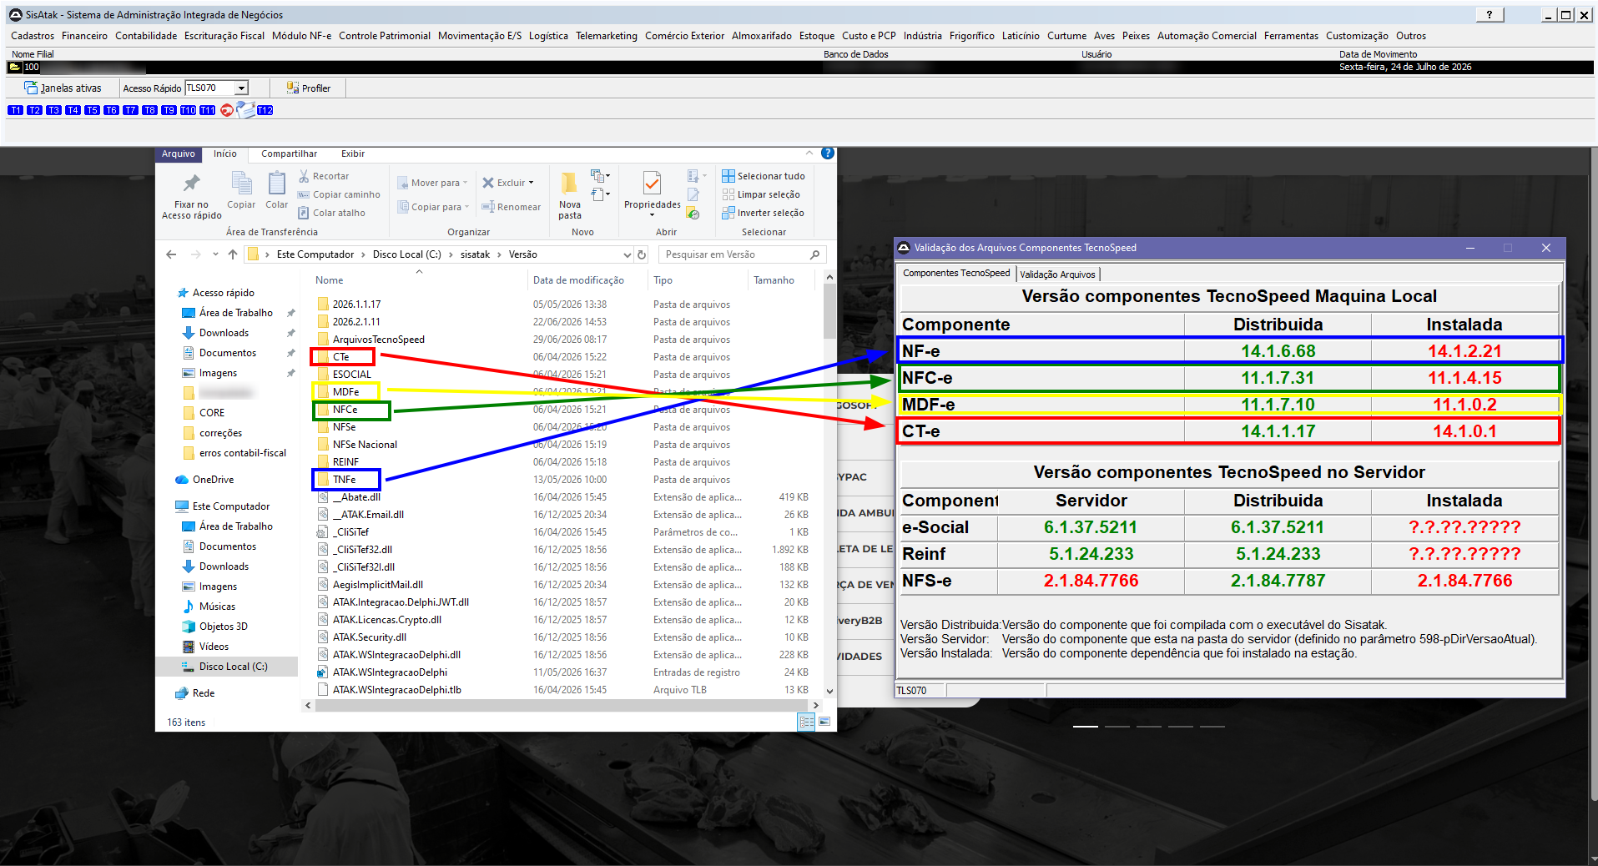Click Selecionar tudo in the ribbon
This screenshot has height=866, width=1598.
pyautogui.click(x=764, y=176)
